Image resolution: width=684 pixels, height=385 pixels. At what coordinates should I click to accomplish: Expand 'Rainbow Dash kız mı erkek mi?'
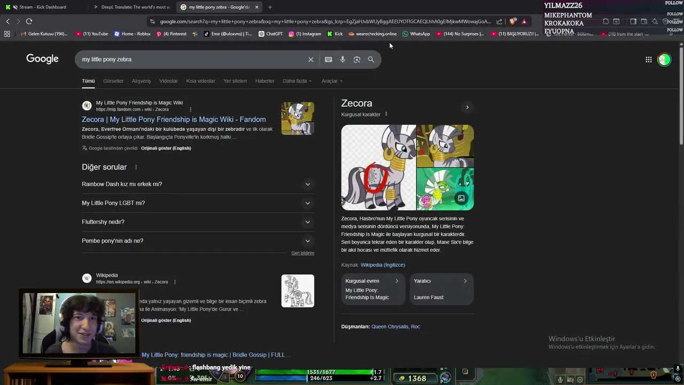198,184
